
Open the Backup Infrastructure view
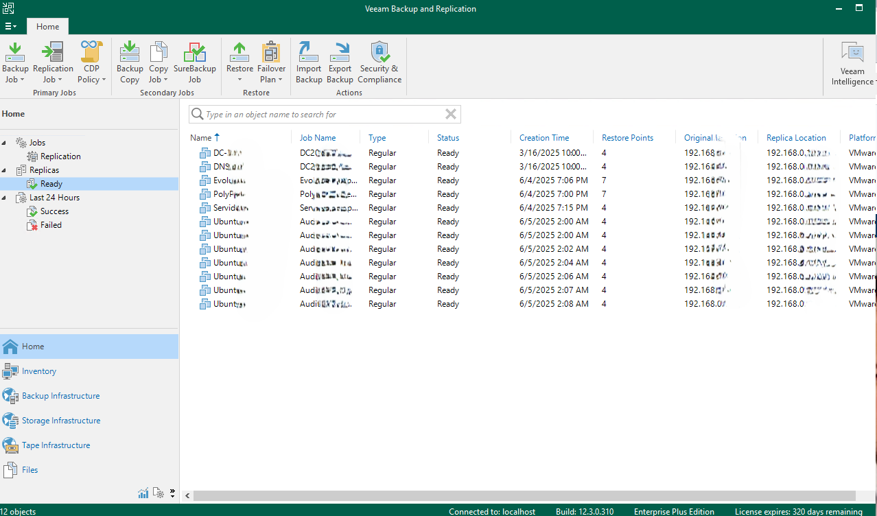60,396
